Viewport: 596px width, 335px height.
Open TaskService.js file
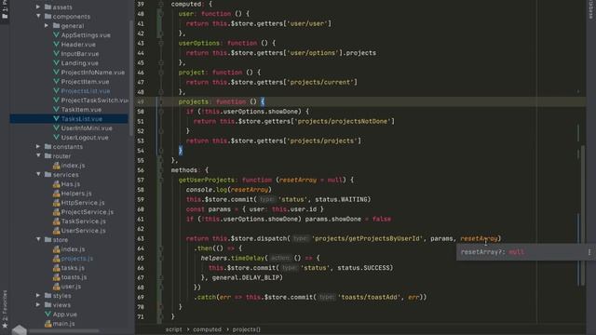[x=83, y=221]
